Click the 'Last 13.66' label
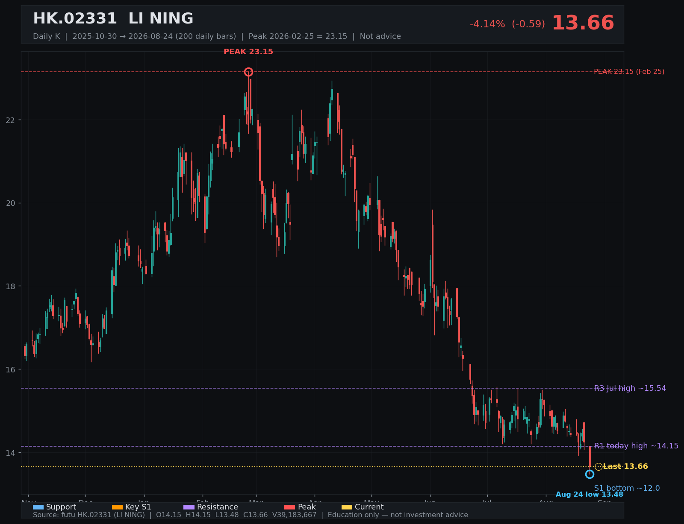 (x=625, y=466)
